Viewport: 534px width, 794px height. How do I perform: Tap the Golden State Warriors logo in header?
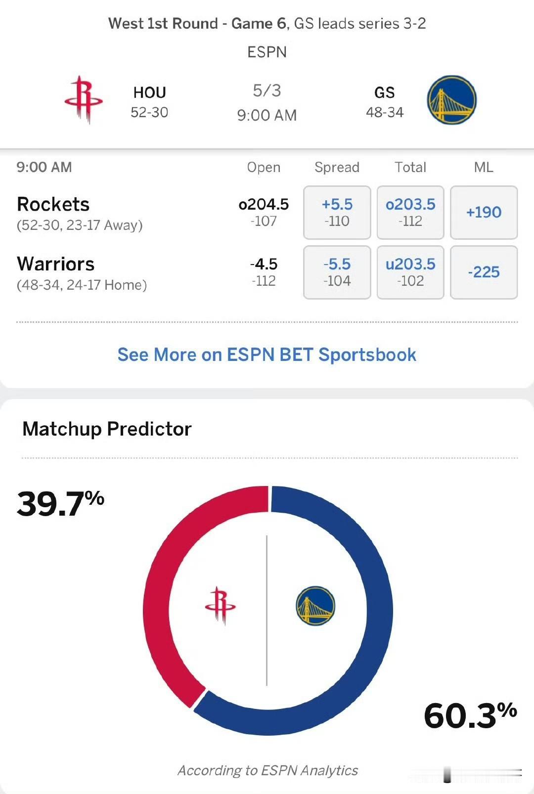451,100
